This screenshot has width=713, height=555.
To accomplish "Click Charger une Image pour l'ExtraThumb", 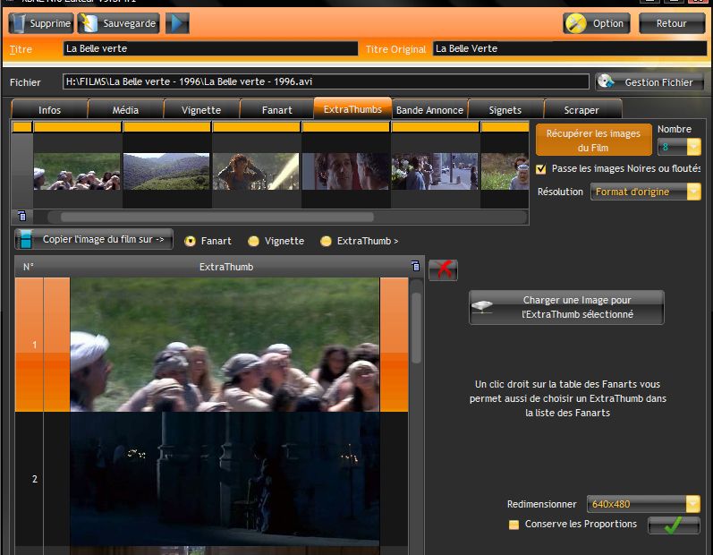I will [x=566, y=307].
